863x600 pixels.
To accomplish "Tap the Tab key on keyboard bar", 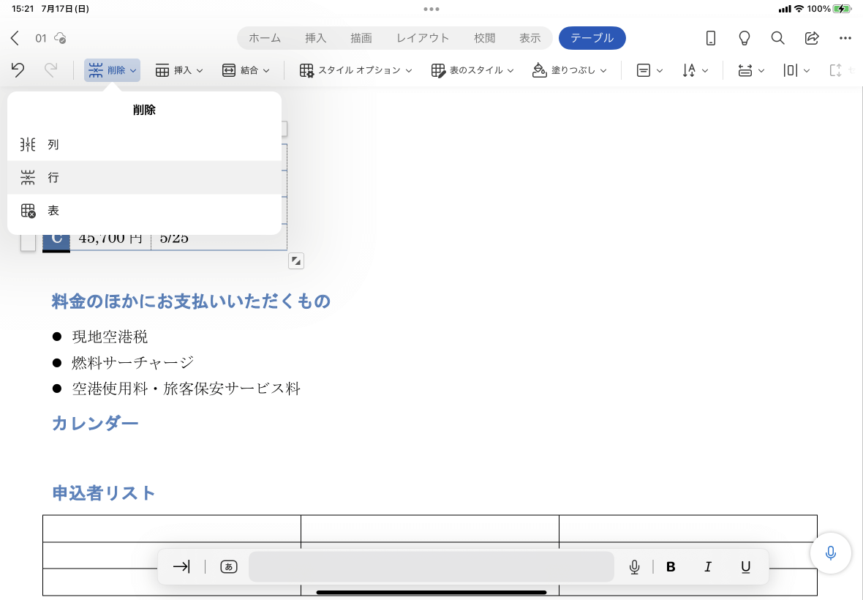I will tap(181, 566).
